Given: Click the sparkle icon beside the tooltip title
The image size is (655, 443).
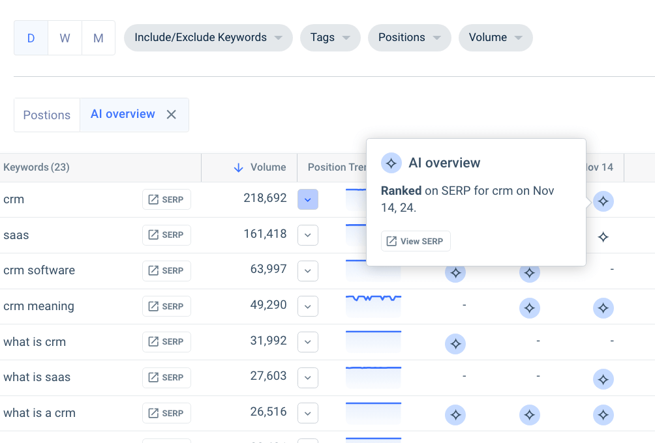Looking at the screenshot, I should [x=391, y=163].
